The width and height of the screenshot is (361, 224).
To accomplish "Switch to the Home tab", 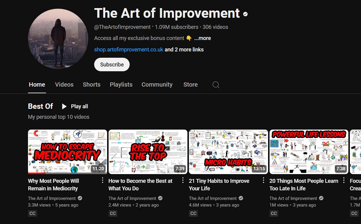I will (37, 85).
